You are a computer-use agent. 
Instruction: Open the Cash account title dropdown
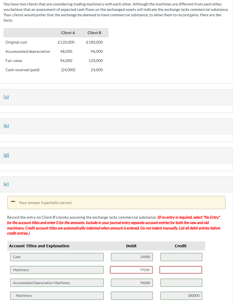coord(57,257)
